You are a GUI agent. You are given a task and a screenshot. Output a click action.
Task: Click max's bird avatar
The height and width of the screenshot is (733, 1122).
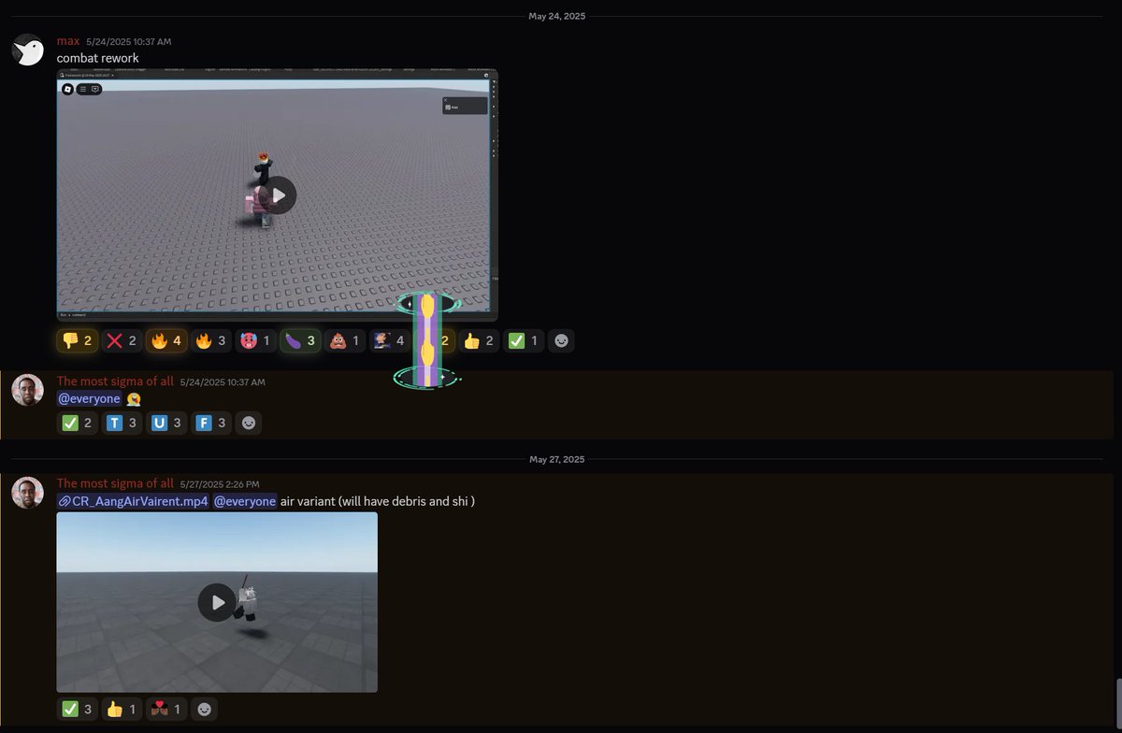coord(28,50)
